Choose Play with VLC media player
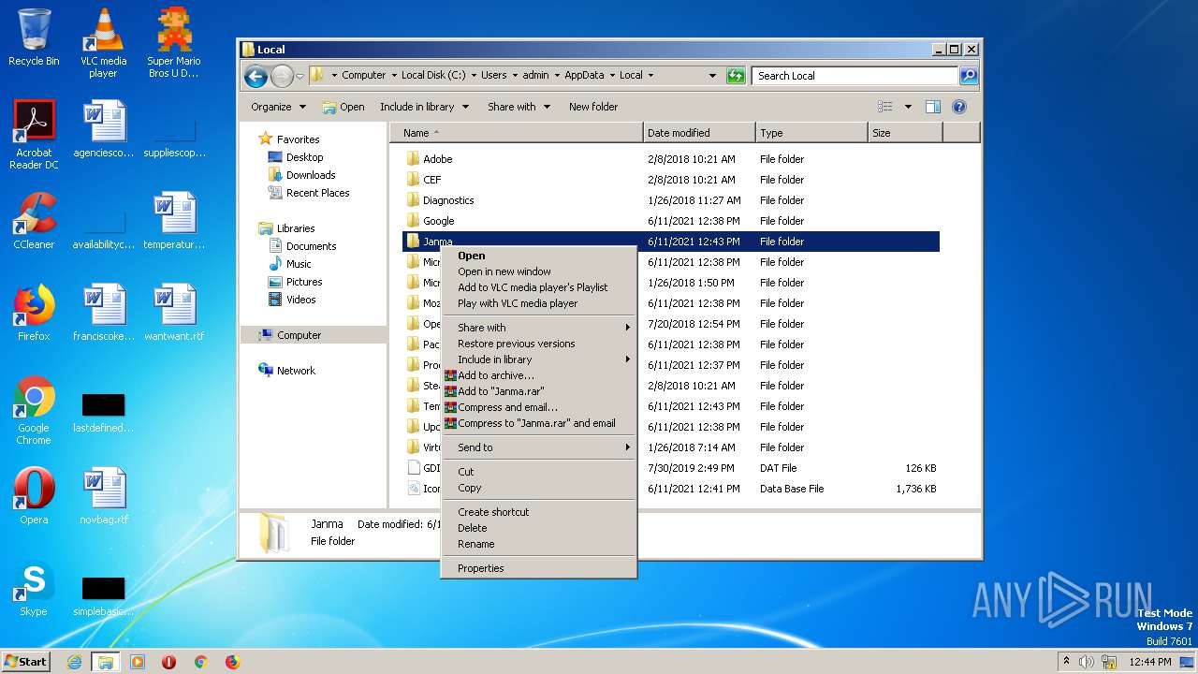 click(x=539, y=303)
